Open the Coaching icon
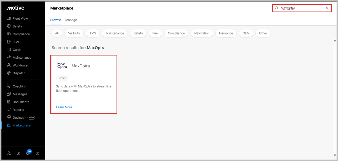338x161 pixels. tap(9, 86)
